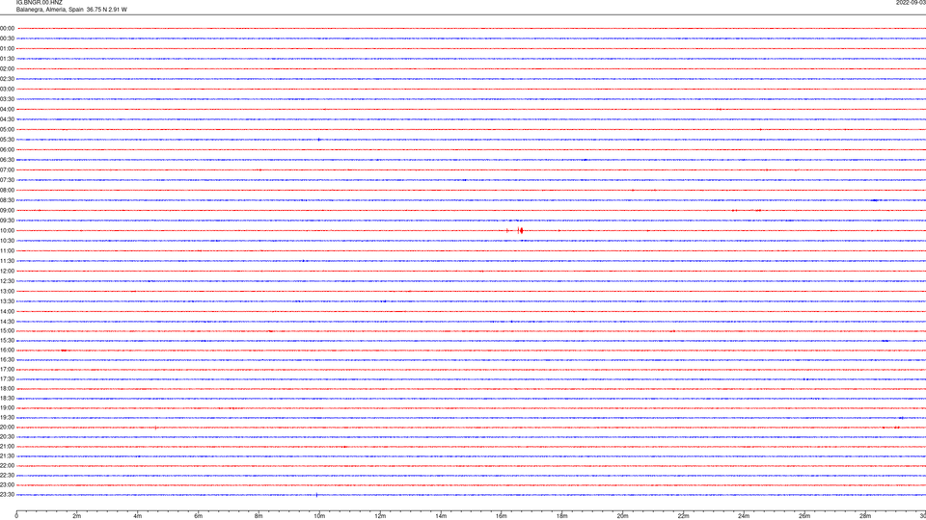
Task: Select the 05:30 time label
Action: point(7,140)
